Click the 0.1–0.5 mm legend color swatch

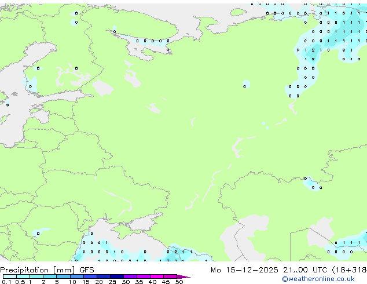point(10,276)
